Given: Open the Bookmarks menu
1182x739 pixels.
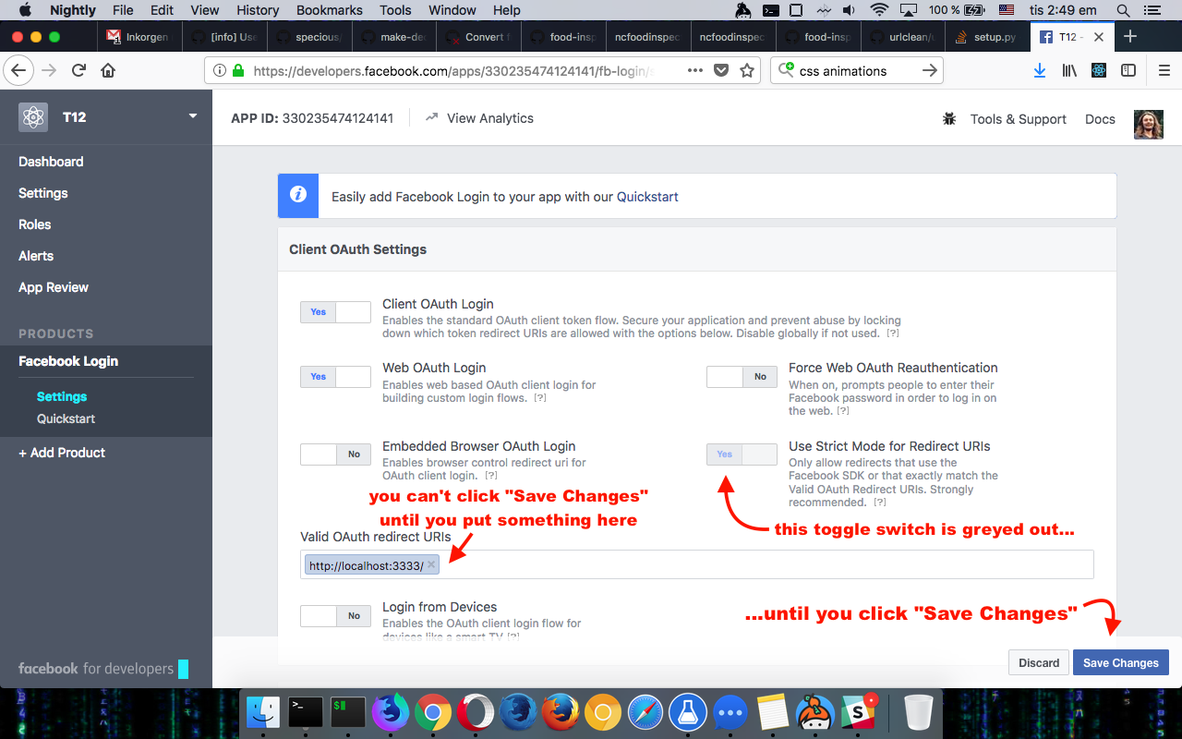Looking at the screenshot, I should pyautogui.click(x=330, y=10).
